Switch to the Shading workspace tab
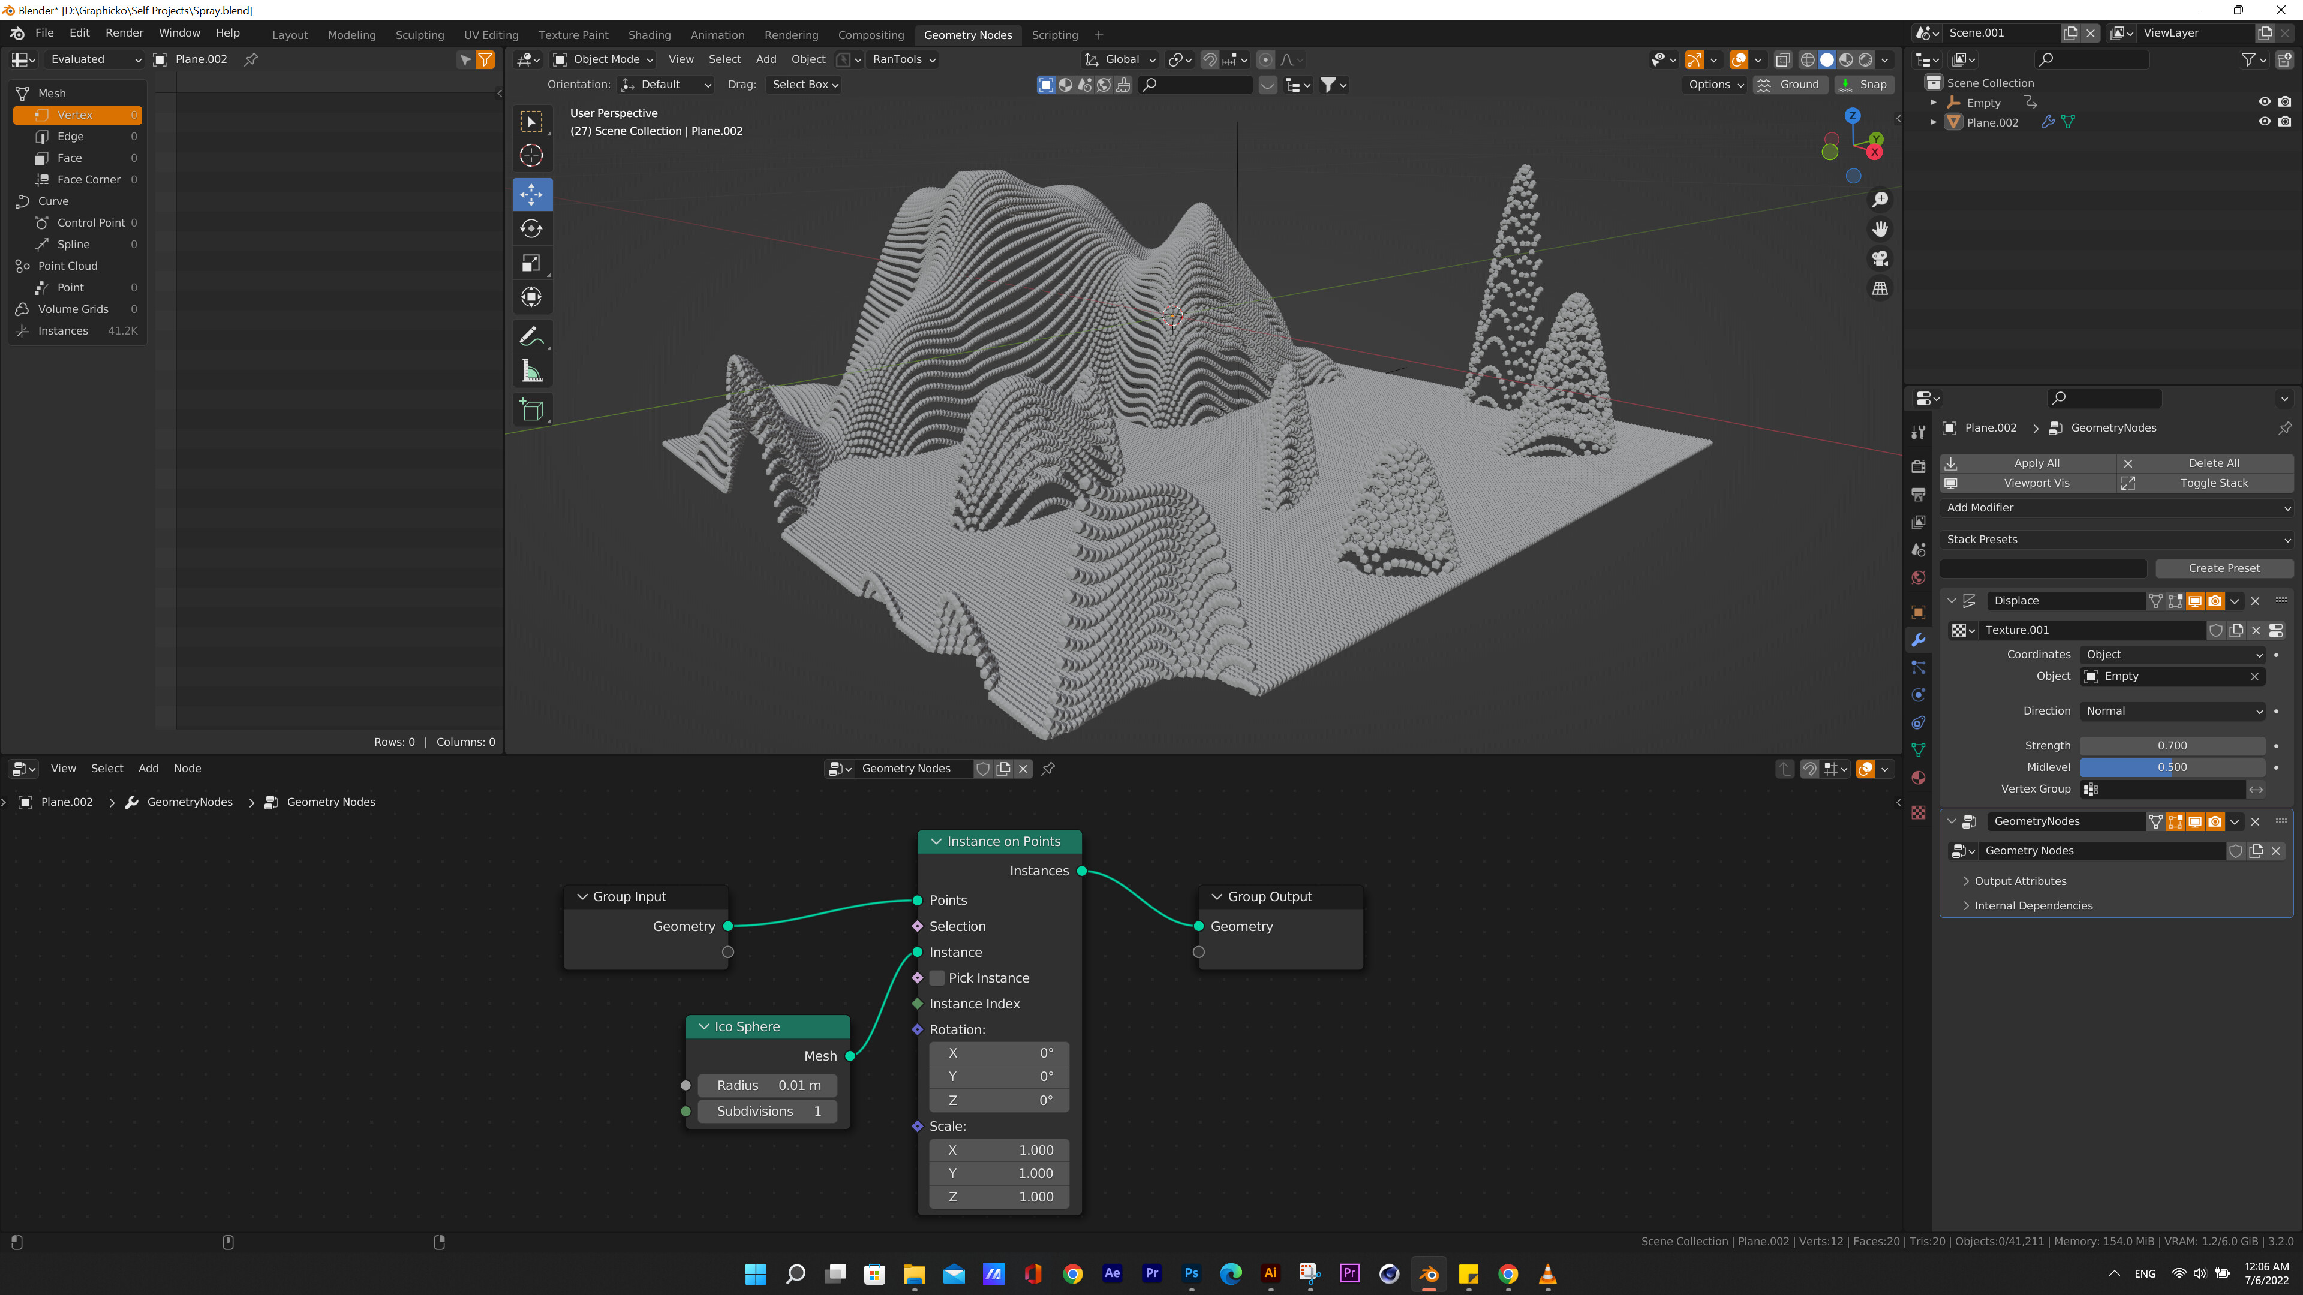2303x1295 pixels. [649, 35]
